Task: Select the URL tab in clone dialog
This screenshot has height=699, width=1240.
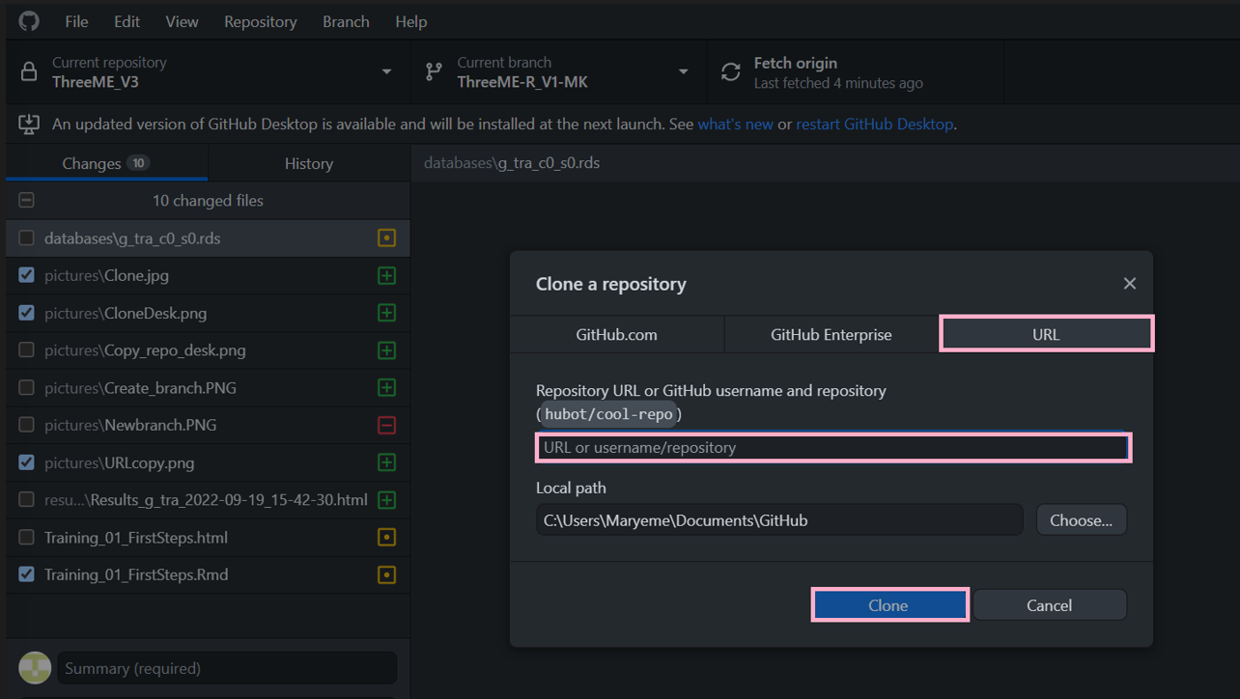Action: coord(1046,334)
